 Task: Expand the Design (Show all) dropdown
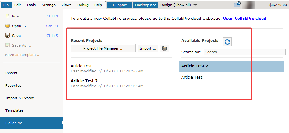point(179,5)
